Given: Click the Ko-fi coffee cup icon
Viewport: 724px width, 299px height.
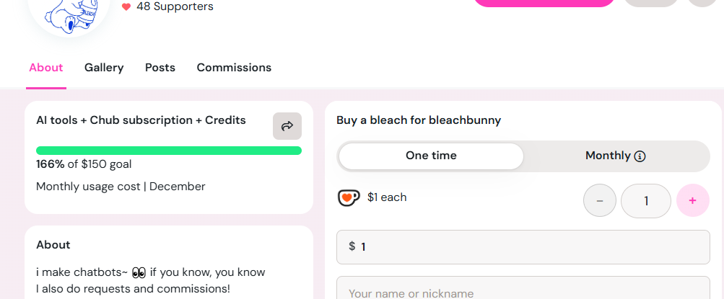Looking at the screenshot, I should pos(349,197).
